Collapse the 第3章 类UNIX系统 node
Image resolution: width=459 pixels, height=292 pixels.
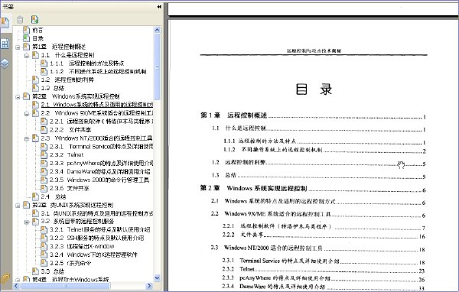click(x=18, y=205)
